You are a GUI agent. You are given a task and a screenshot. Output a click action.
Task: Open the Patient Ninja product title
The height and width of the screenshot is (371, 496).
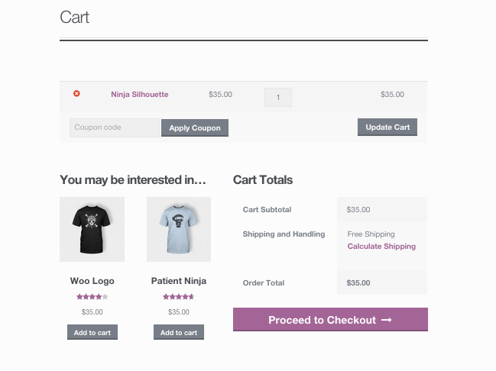(x=178, y=281)
